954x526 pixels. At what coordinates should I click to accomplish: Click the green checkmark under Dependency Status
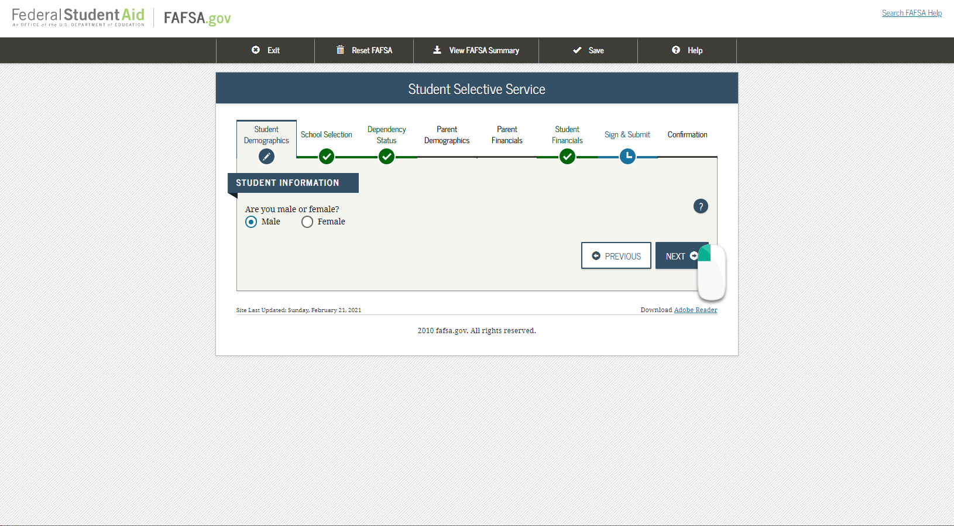[387, 157]
